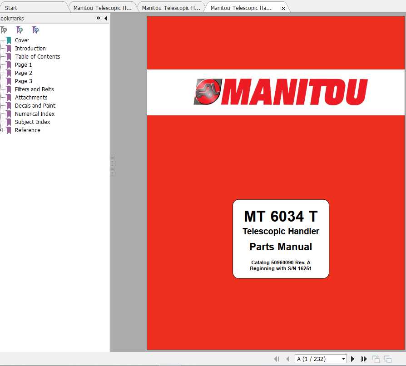Click the next view icon
The width and height of the screenshot is (406, 366).
[388, 359]
